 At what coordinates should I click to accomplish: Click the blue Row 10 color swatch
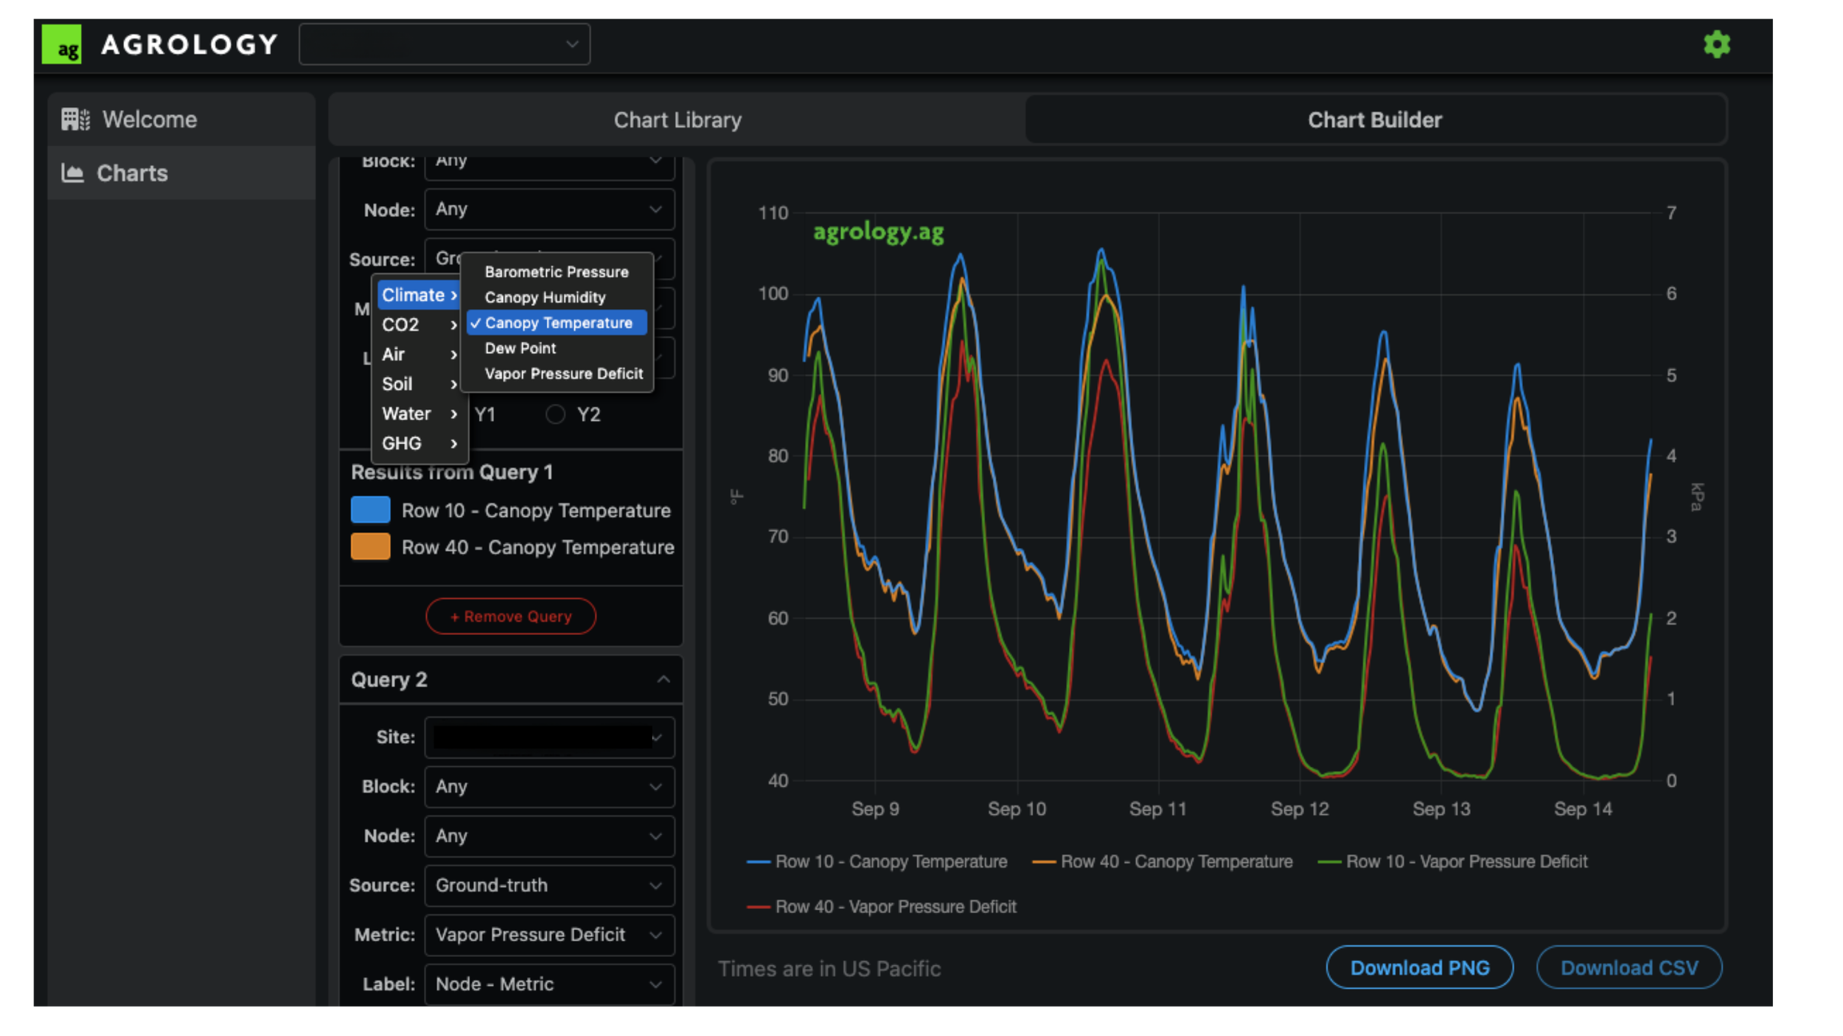pos(370,510)
